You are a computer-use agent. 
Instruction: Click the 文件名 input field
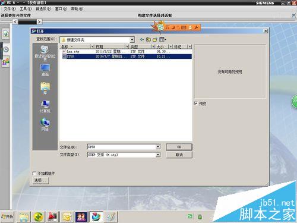[121, 147]
